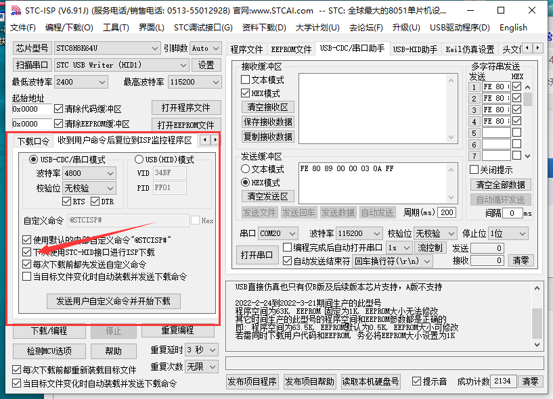553x399 pixels.
Task: Click left arrow beside the 收到用户命令后复位 tab
Action: click(205, 140)
